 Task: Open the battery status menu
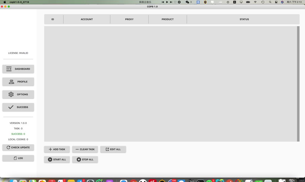248,2
